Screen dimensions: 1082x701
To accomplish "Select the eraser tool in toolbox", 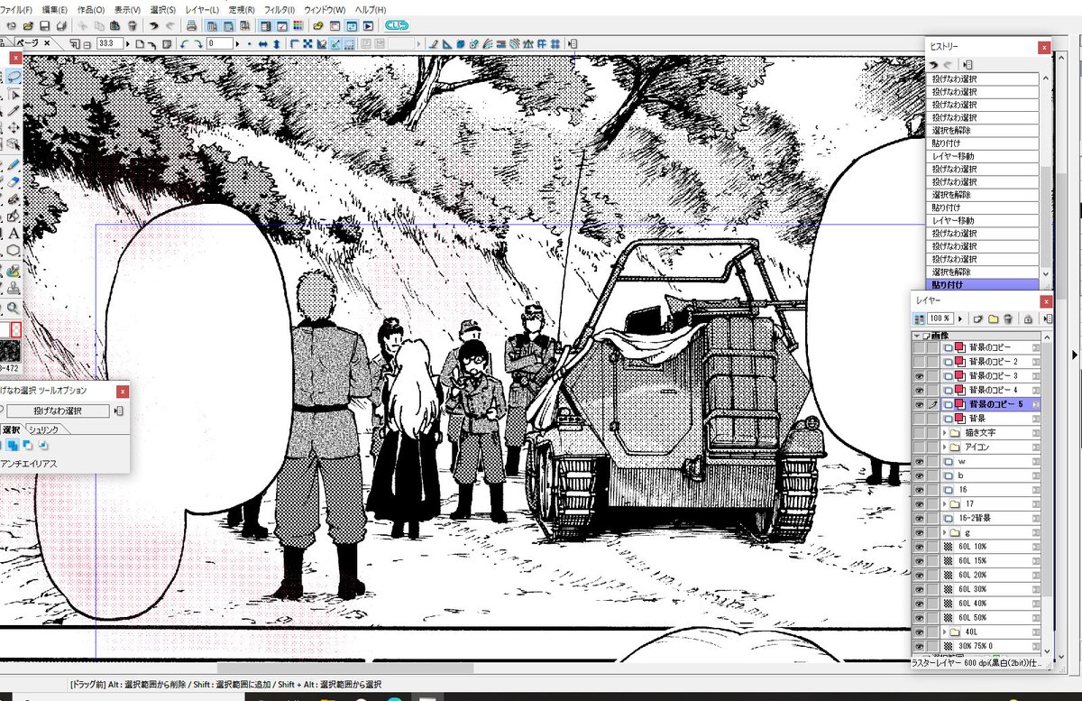I will click(14, 181).
